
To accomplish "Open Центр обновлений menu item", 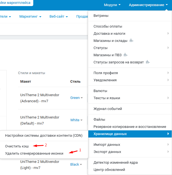I will coord(109,170).
